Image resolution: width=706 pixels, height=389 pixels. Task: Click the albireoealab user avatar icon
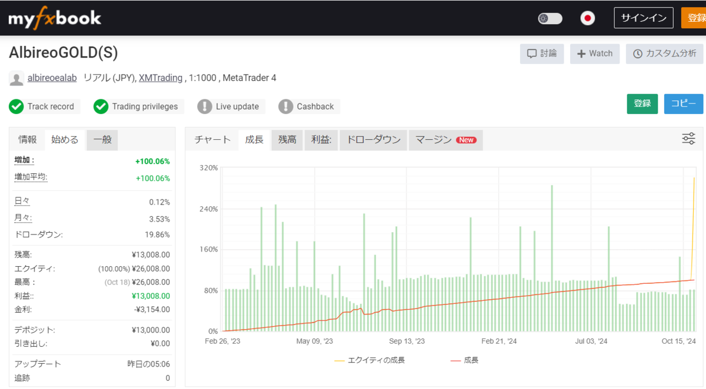(16, 78)
